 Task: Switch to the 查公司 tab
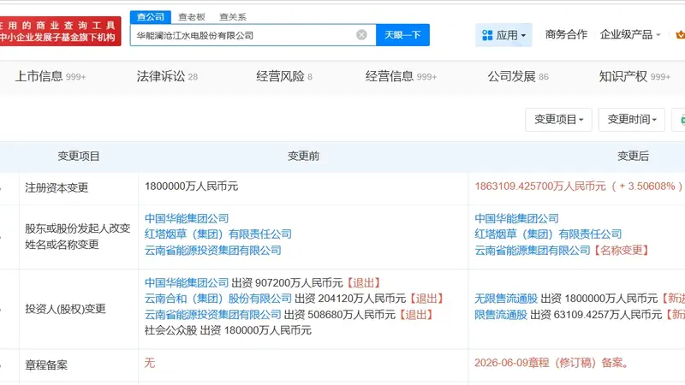[x=151, y=17]
